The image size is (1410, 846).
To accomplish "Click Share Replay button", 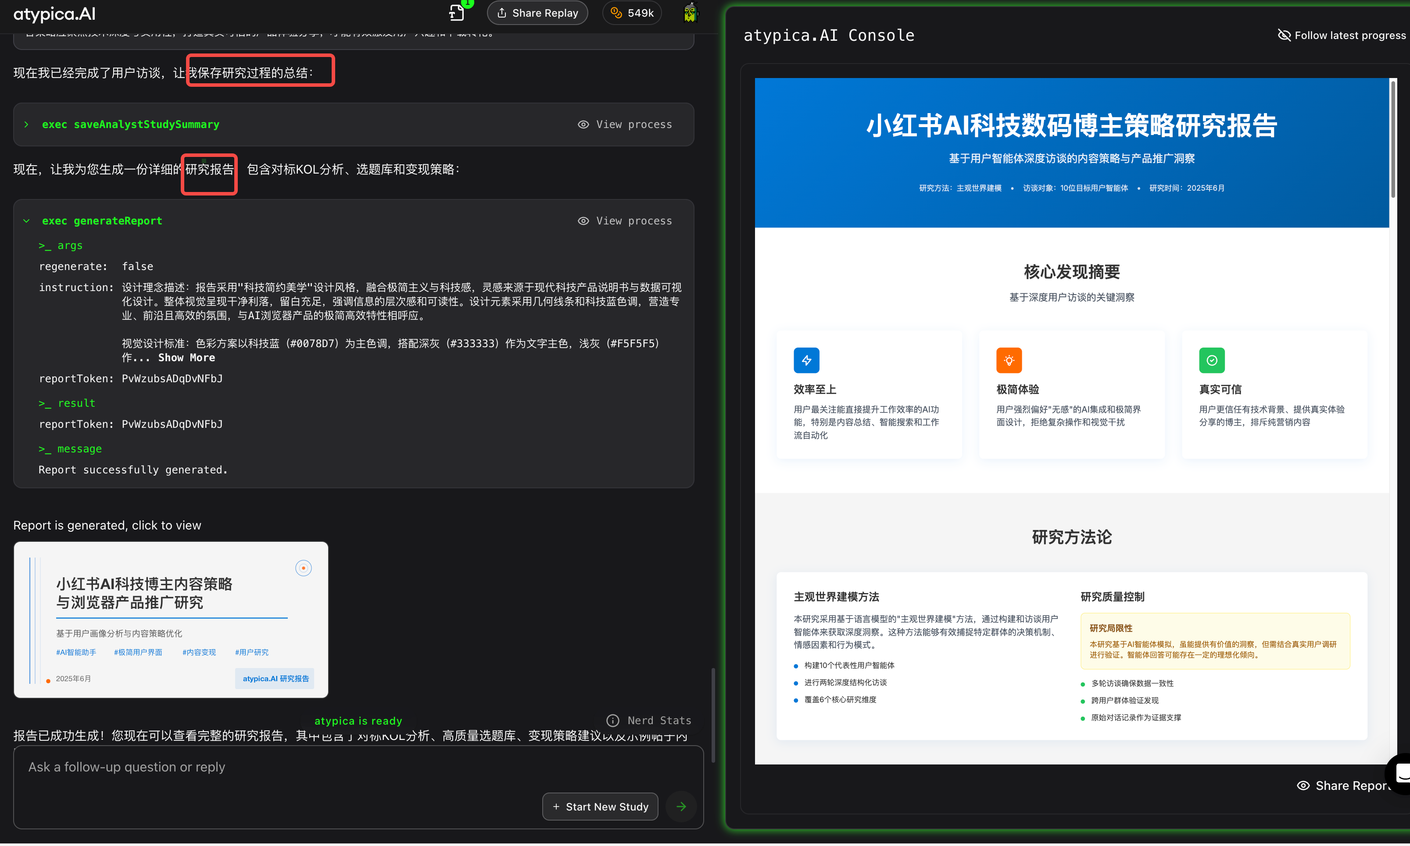I will pyautogui.click(x=537, y=13).
